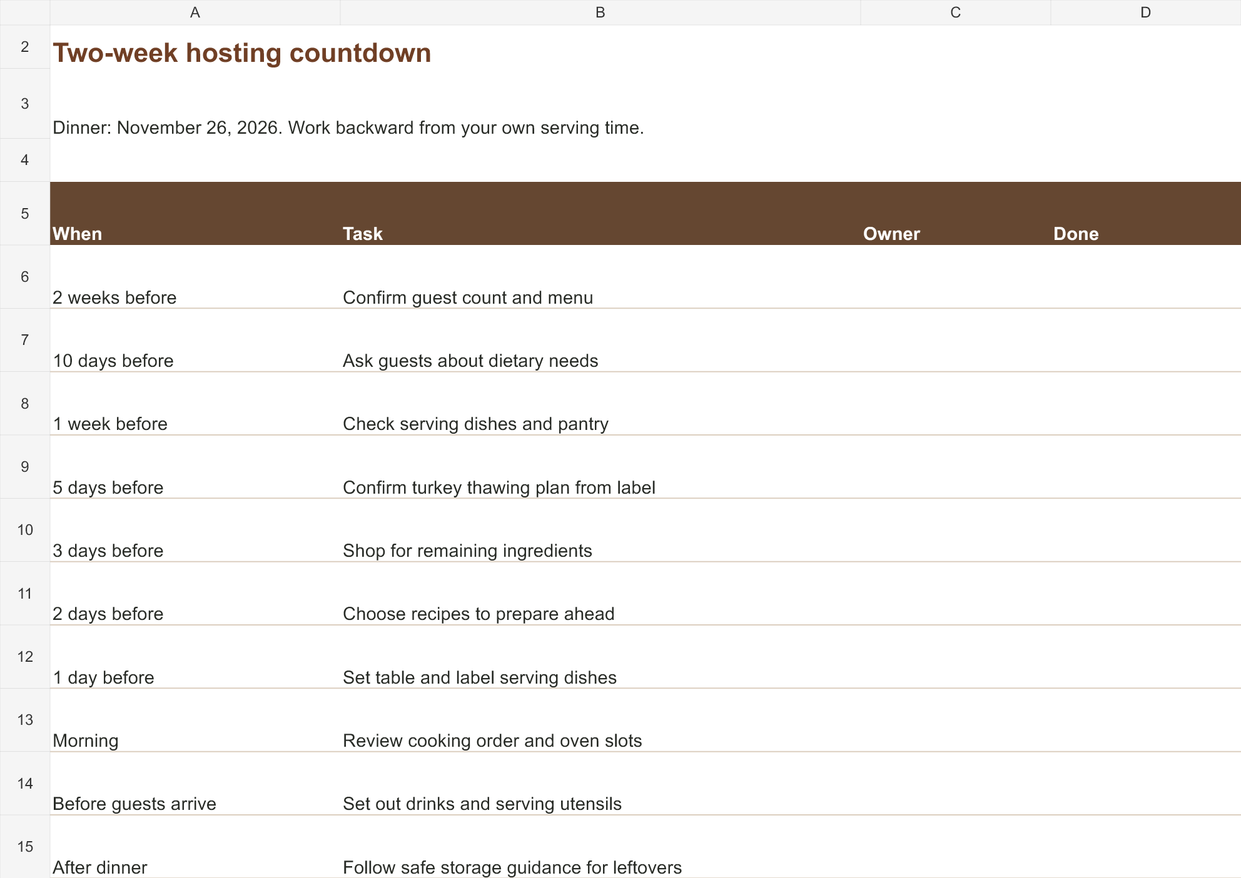Select the '1 week before' cell
Screen dimensions: 1241x878
[195, 404]
